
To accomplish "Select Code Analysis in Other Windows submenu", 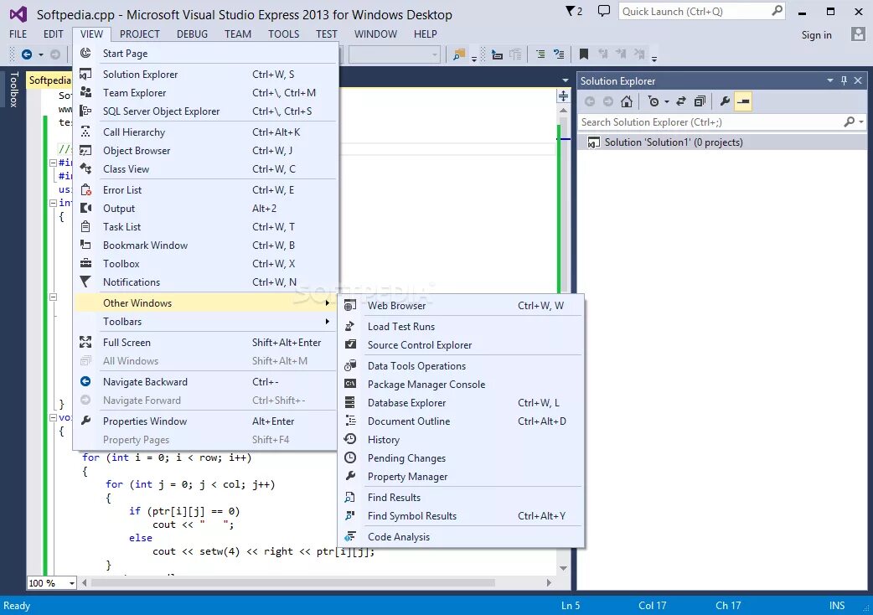I will coord(462,537).
